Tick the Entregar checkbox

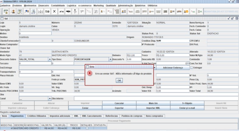coord(192,68)
